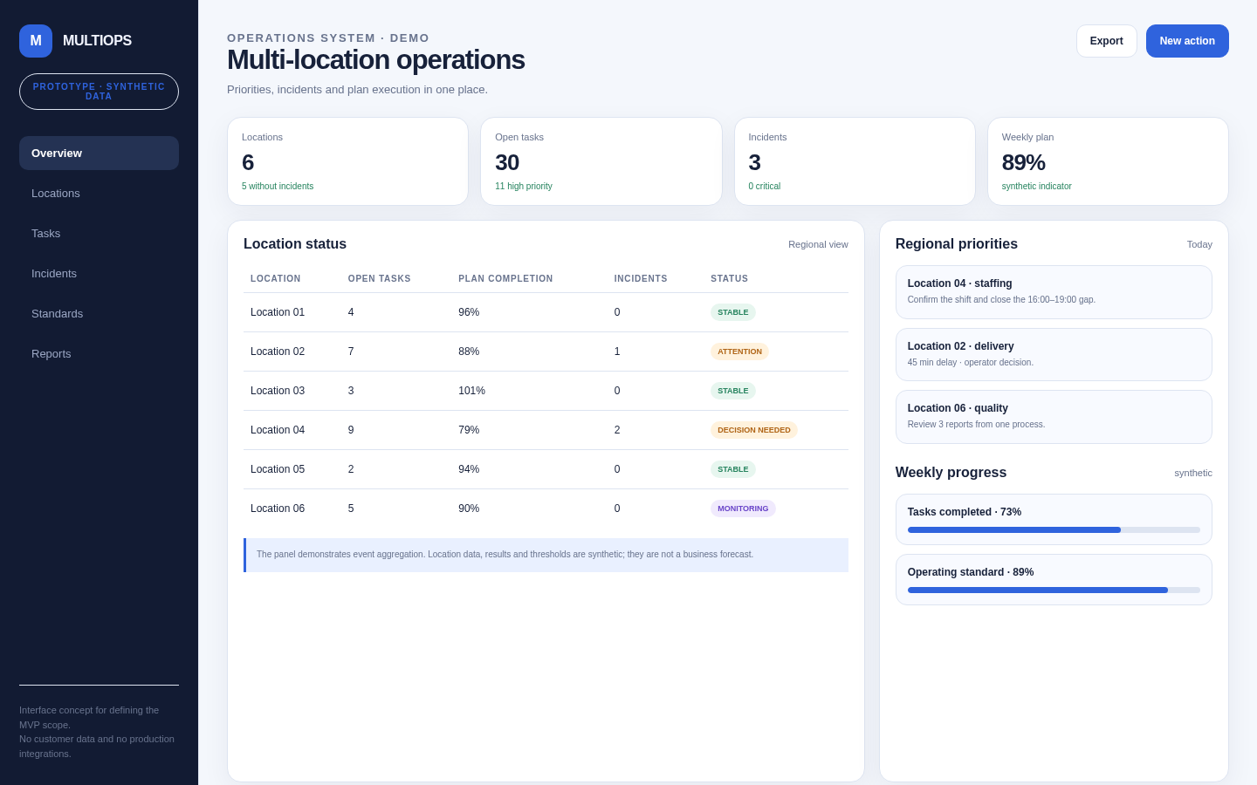
Task: Click the New action button
Action: [1187, 41]
